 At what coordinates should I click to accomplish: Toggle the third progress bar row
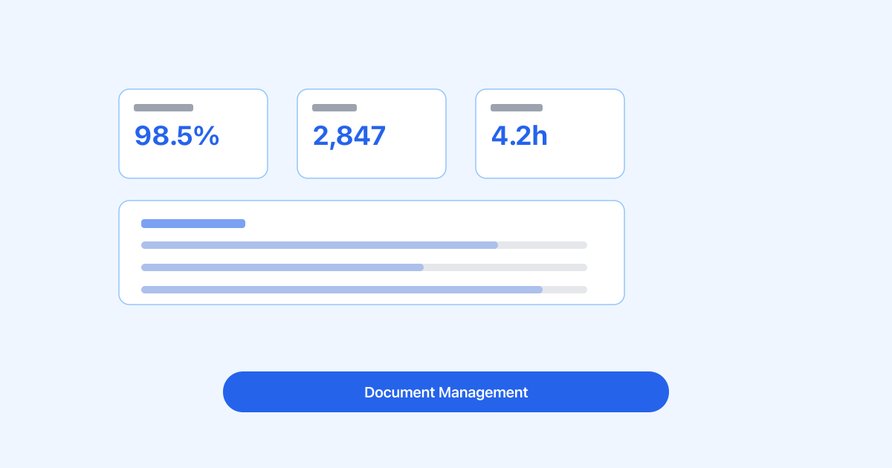364,290
